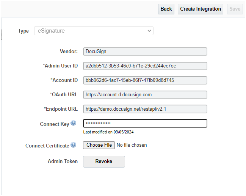The height and width of the screenshot is (196, 246).
Task: Click the Account ID field
Action: pyautogui.click(x=145, y=80)
